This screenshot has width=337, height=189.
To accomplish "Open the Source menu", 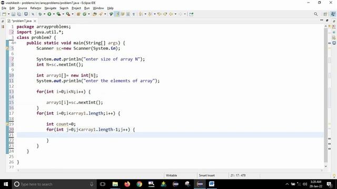I will click(22, 8).
